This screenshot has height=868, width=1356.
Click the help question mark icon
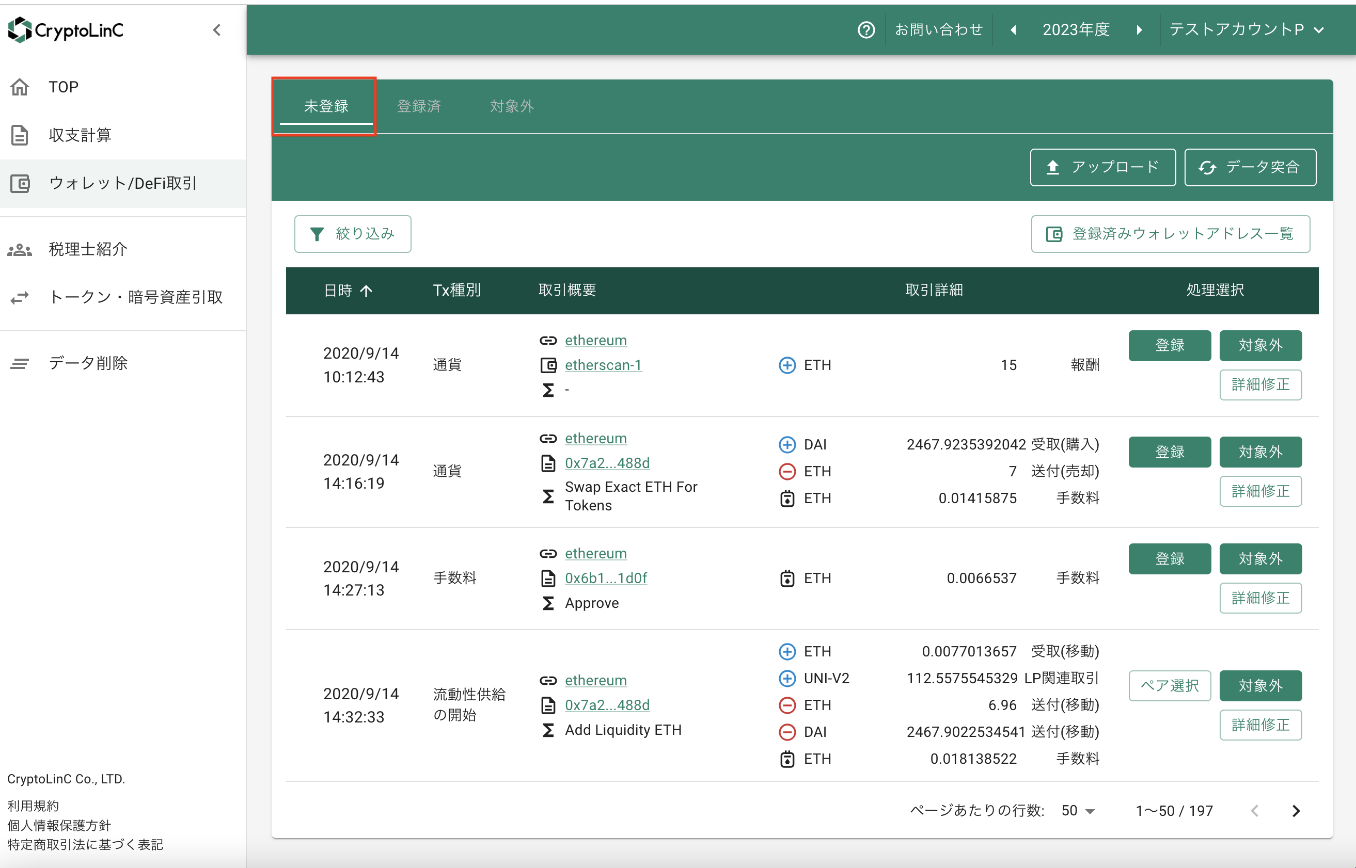point(865,30)
